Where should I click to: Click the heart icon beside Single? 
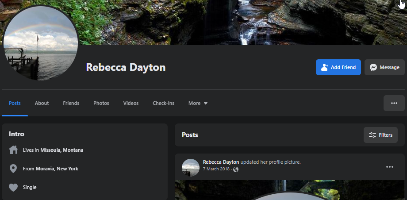(13, 187)
